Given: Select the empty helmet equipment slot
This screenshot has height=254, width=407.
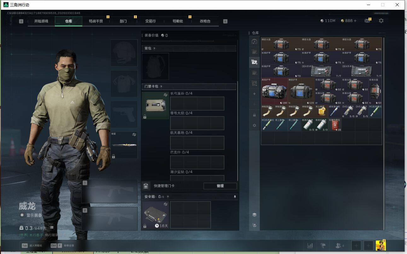Looking at the screenshot, I should [124, 53].
